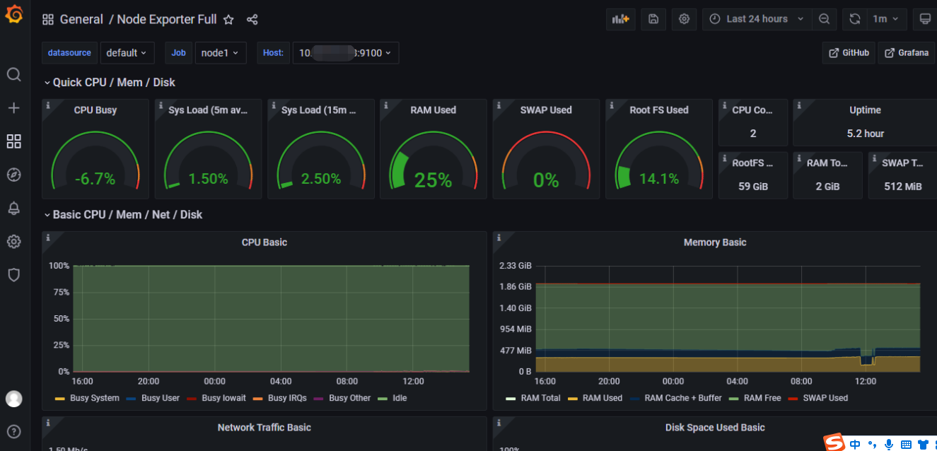Open the Alerting bell icon

(x=13, y=208)
